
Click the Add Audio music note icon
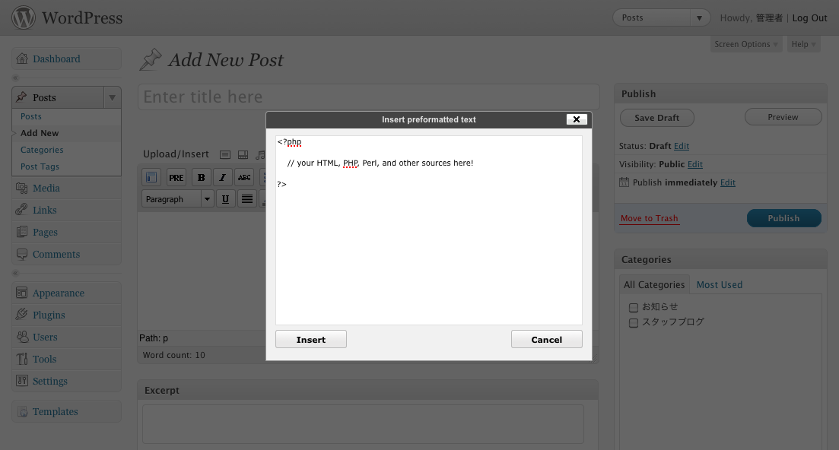261,154
